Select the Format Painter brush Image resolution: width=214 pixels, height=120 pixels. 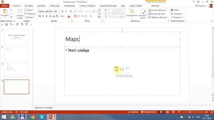[11, 17]
